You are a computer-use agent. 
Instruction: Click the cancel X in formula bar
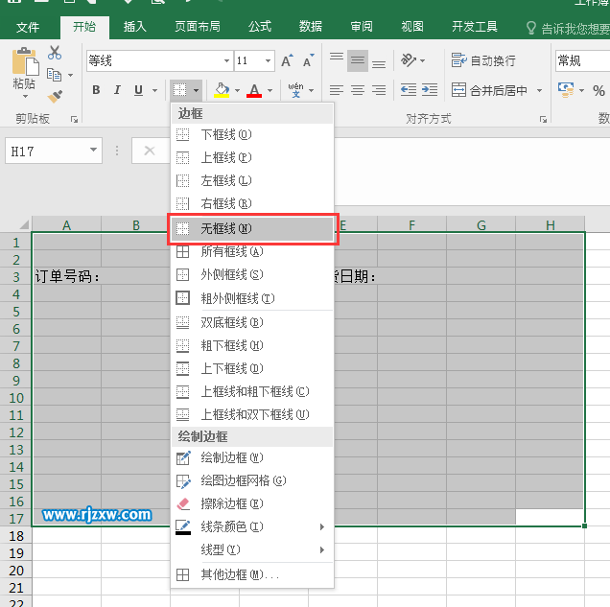pyautogui.click(x=150, y=151)
